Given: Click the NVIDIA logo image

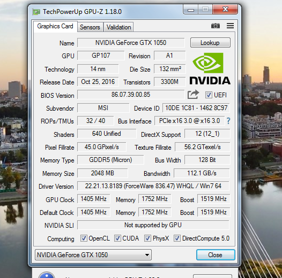Looking at the screenshot, I should [210, 68].
